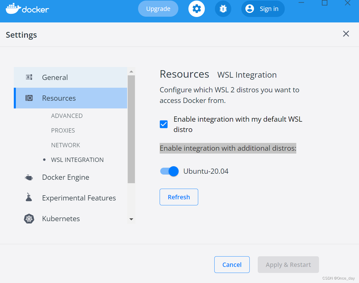Click 'Enable integration with additional distros' text
This screenshot has width=359, height=283.
(228, 148)
